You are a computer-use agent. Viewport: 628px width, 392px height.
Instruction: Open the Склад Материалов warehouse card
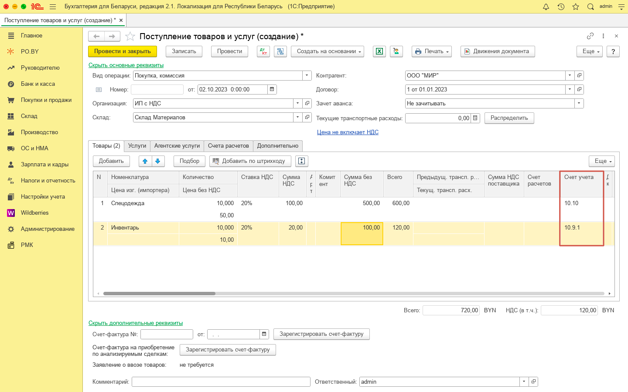(307, 117)
